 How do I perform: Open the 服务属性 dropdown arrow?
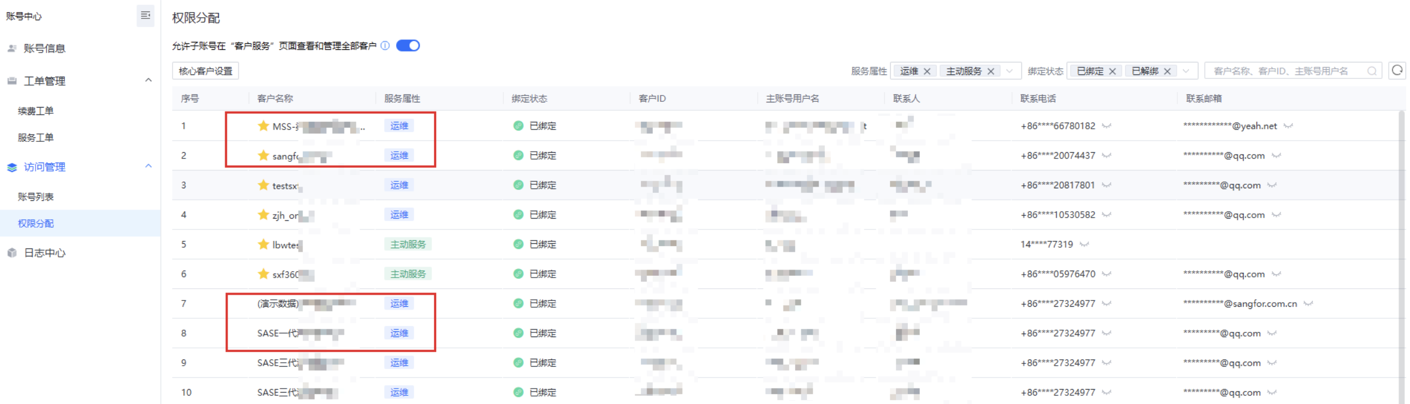click(1009, 71)
